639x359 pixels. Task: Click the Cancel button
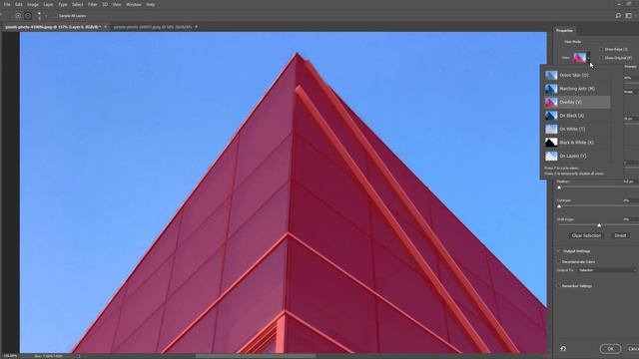tap(632, 349)
